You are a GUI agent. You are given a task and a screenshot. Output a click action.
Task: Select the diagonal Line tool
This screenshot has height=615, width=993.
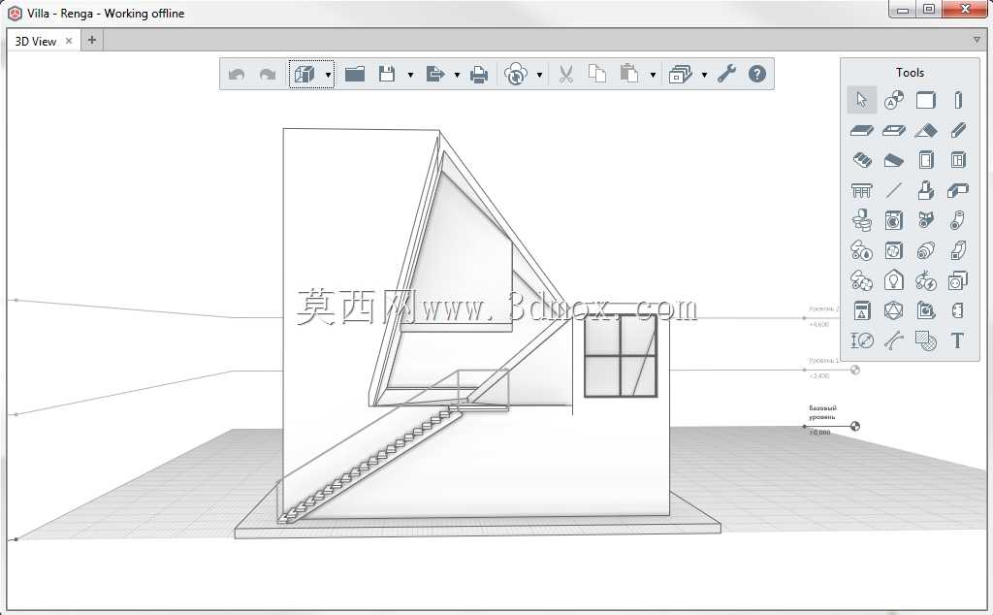click(893, 189)
